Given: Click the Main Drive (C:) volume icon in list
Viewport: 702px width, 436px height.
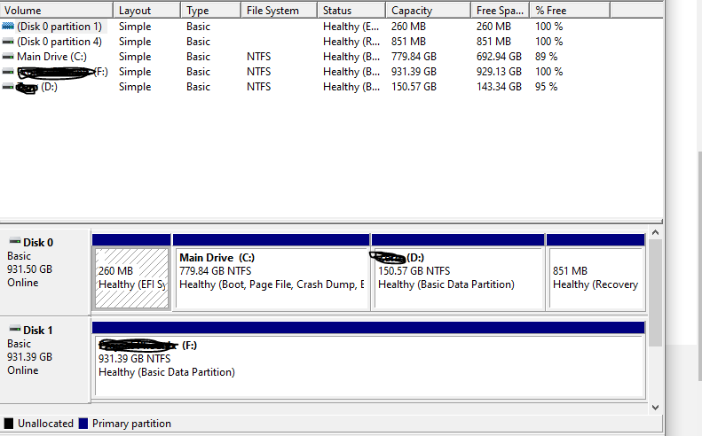Looking at the screenshot, I should coord(8,57).
